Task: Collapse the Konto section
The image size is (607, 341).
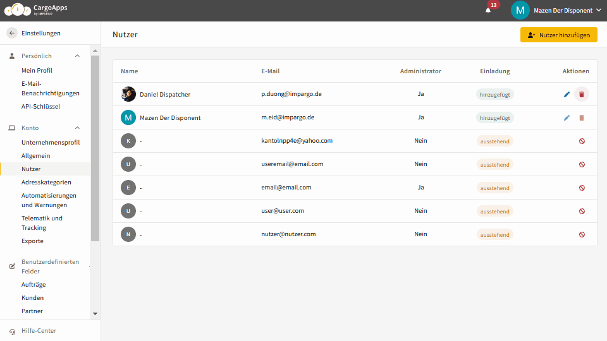Action: pyautogui.click(x=77, y=128)
